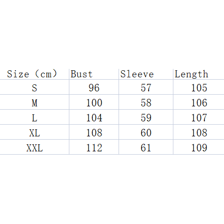Image resolution: width=224 pixels, height=224 pixels.
Task: Select sleeve value 57
Action: click(x=146, y=87)
